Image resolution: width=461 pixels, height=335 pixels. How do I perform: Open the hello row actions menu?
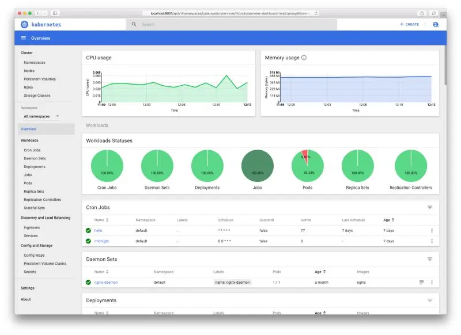point(432,230)
